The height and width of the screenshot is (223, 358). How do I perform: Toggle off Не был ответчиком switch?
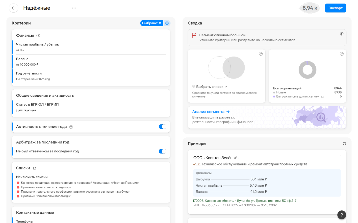162,151
